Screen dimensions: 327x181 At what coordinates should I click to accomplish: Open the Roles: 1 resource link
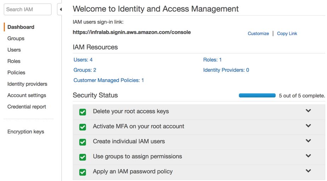tap(212, 60)
